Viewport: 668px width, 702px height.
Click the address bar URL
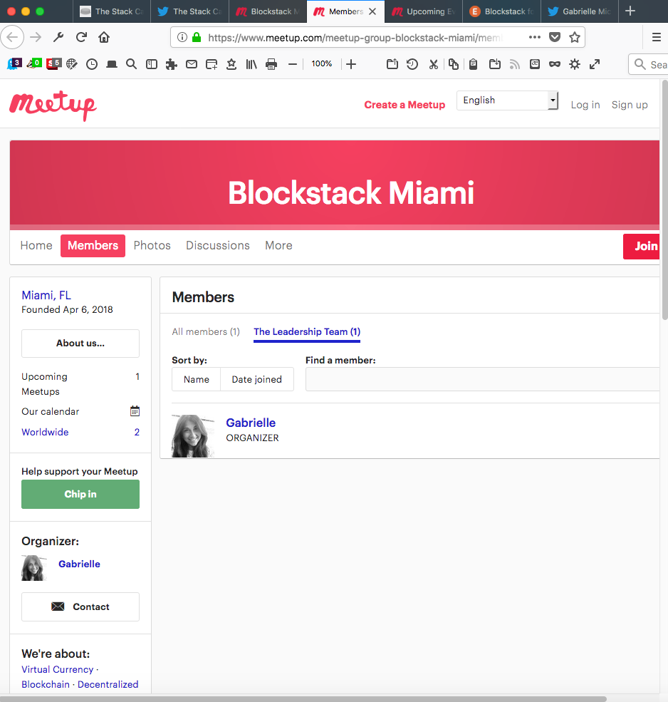pyautogui.click(x=355, y=38)
